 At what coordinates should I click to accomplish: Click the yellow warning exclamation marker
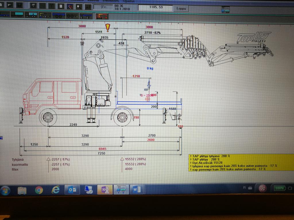click(x=108, y=27)
